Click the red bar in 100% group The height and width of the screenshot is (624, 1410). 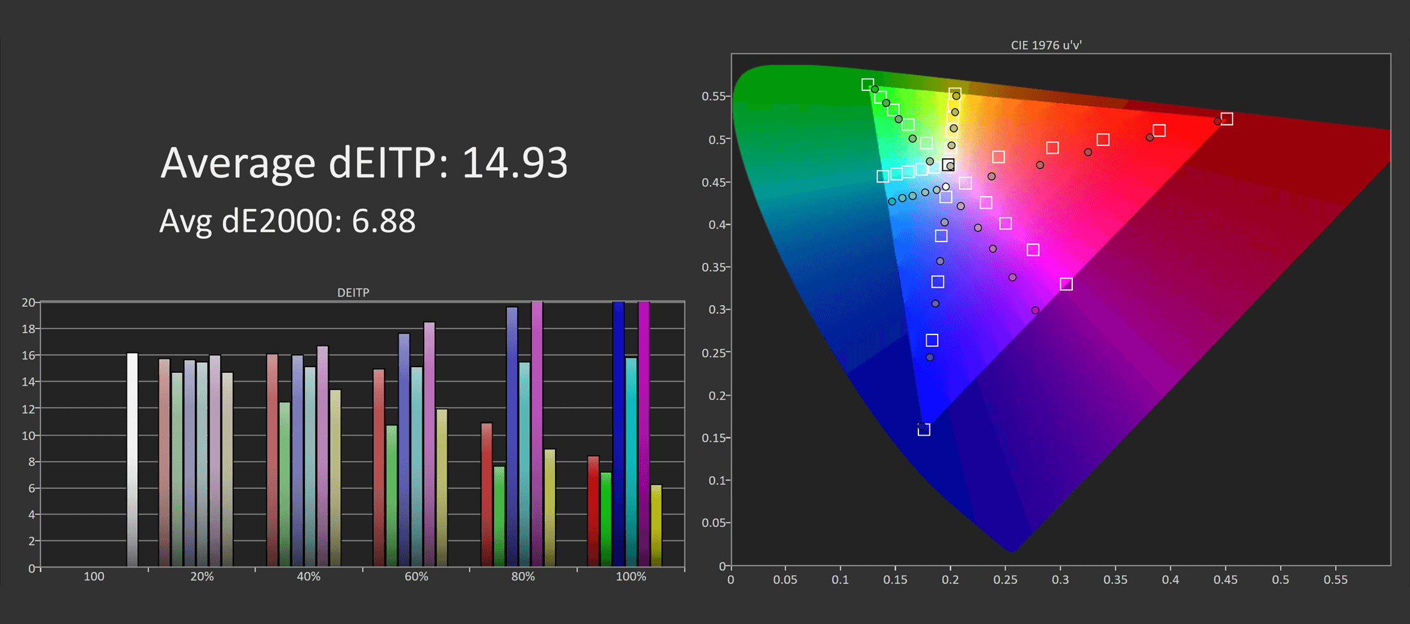point(593,511)
